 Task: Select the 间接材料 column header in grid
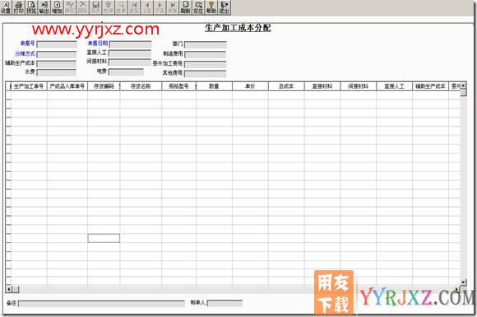[x=359, y=86]
